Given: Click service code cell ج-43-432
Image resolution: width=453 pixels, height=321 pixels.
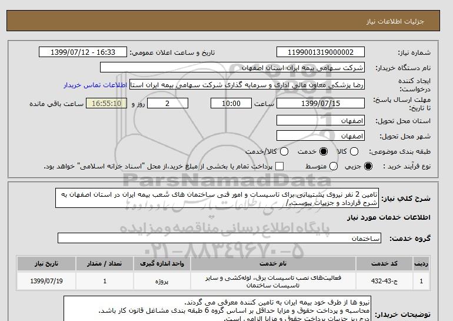Looking at the screenshot, I should click(x=384, y=281).
